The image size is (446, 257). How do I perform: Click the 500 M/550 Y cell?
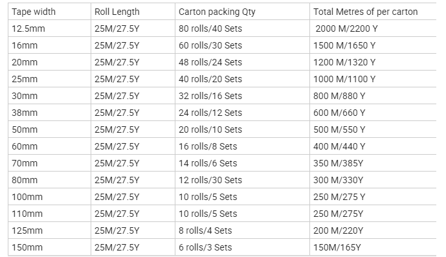[373, 129]
